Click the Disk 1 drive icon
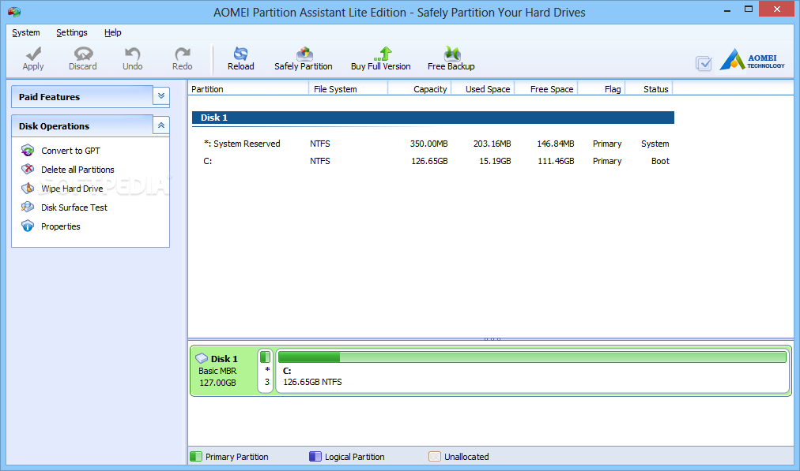Viewport: 800px width, 471px height. click(202, 358)
